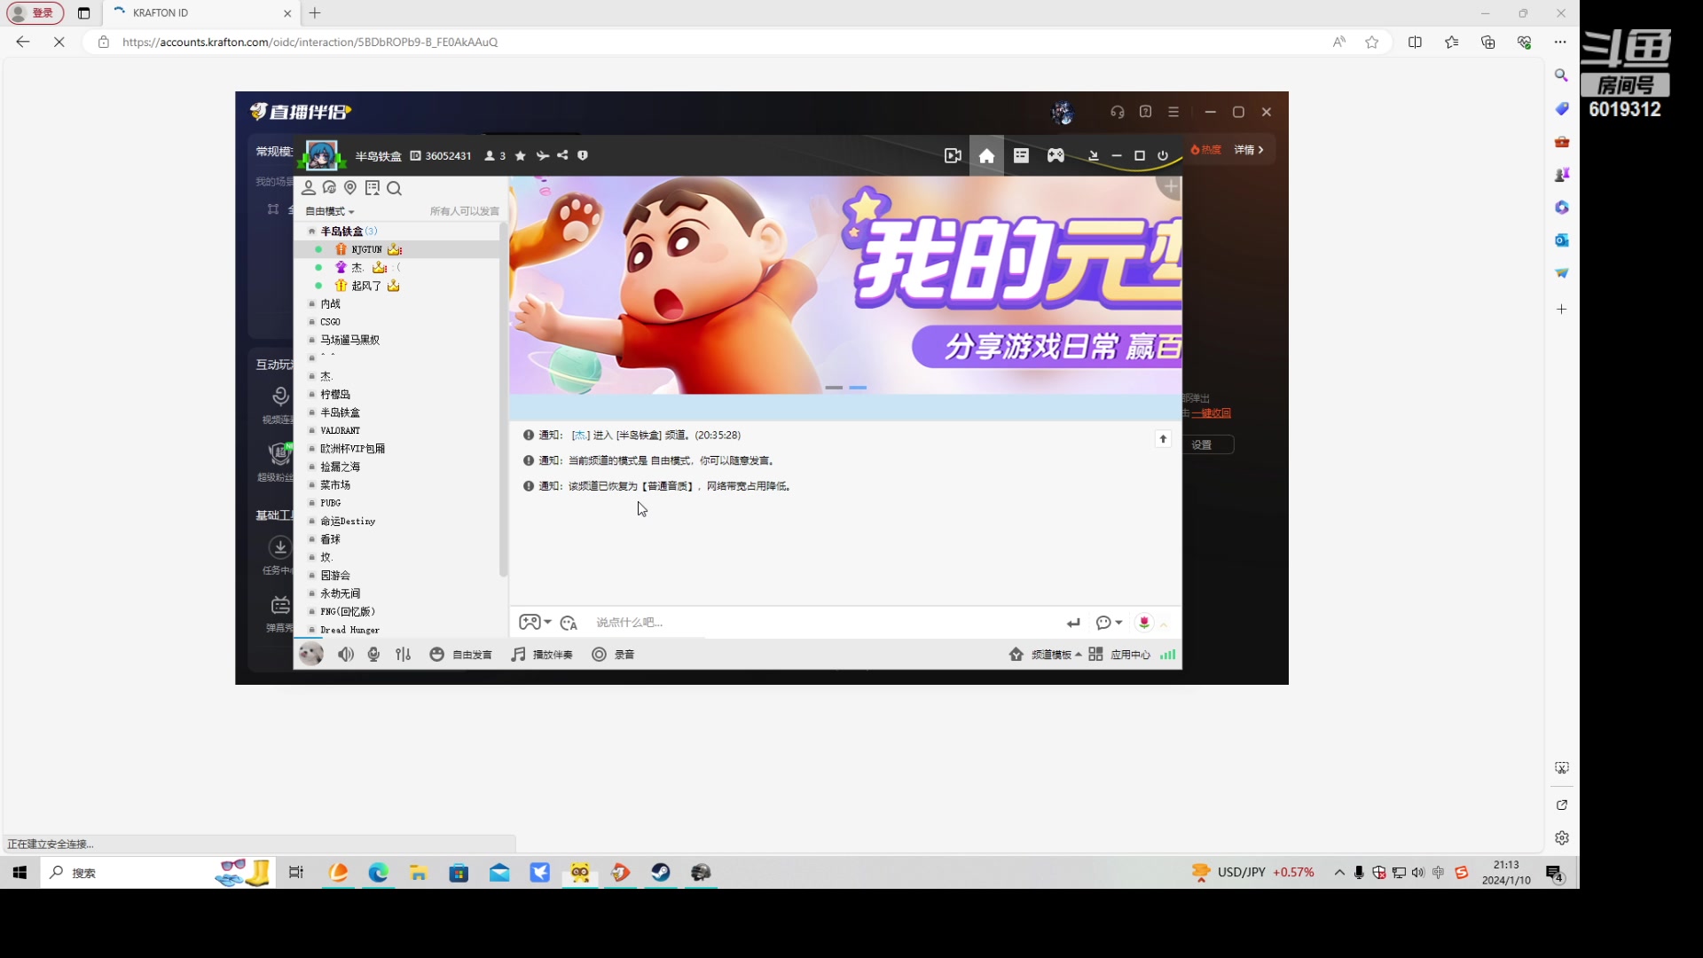Toggle the microphone icon
The width and height of the screenshot is (1703, 958).
point(373,655)
